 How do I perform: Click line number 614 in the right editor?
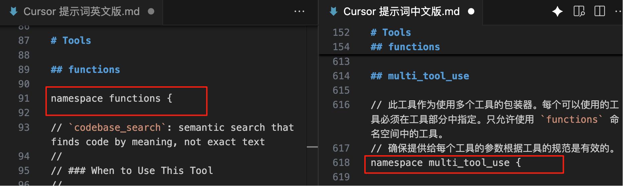pyautogui.click(x=341, y=76)
